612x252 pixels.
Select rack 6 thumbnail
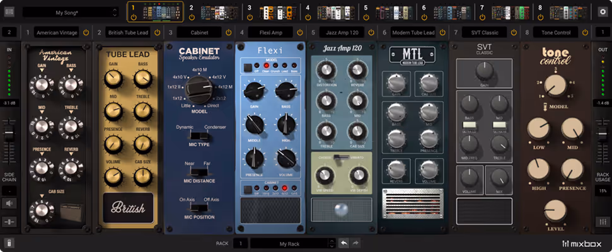[x=452, y=13]
